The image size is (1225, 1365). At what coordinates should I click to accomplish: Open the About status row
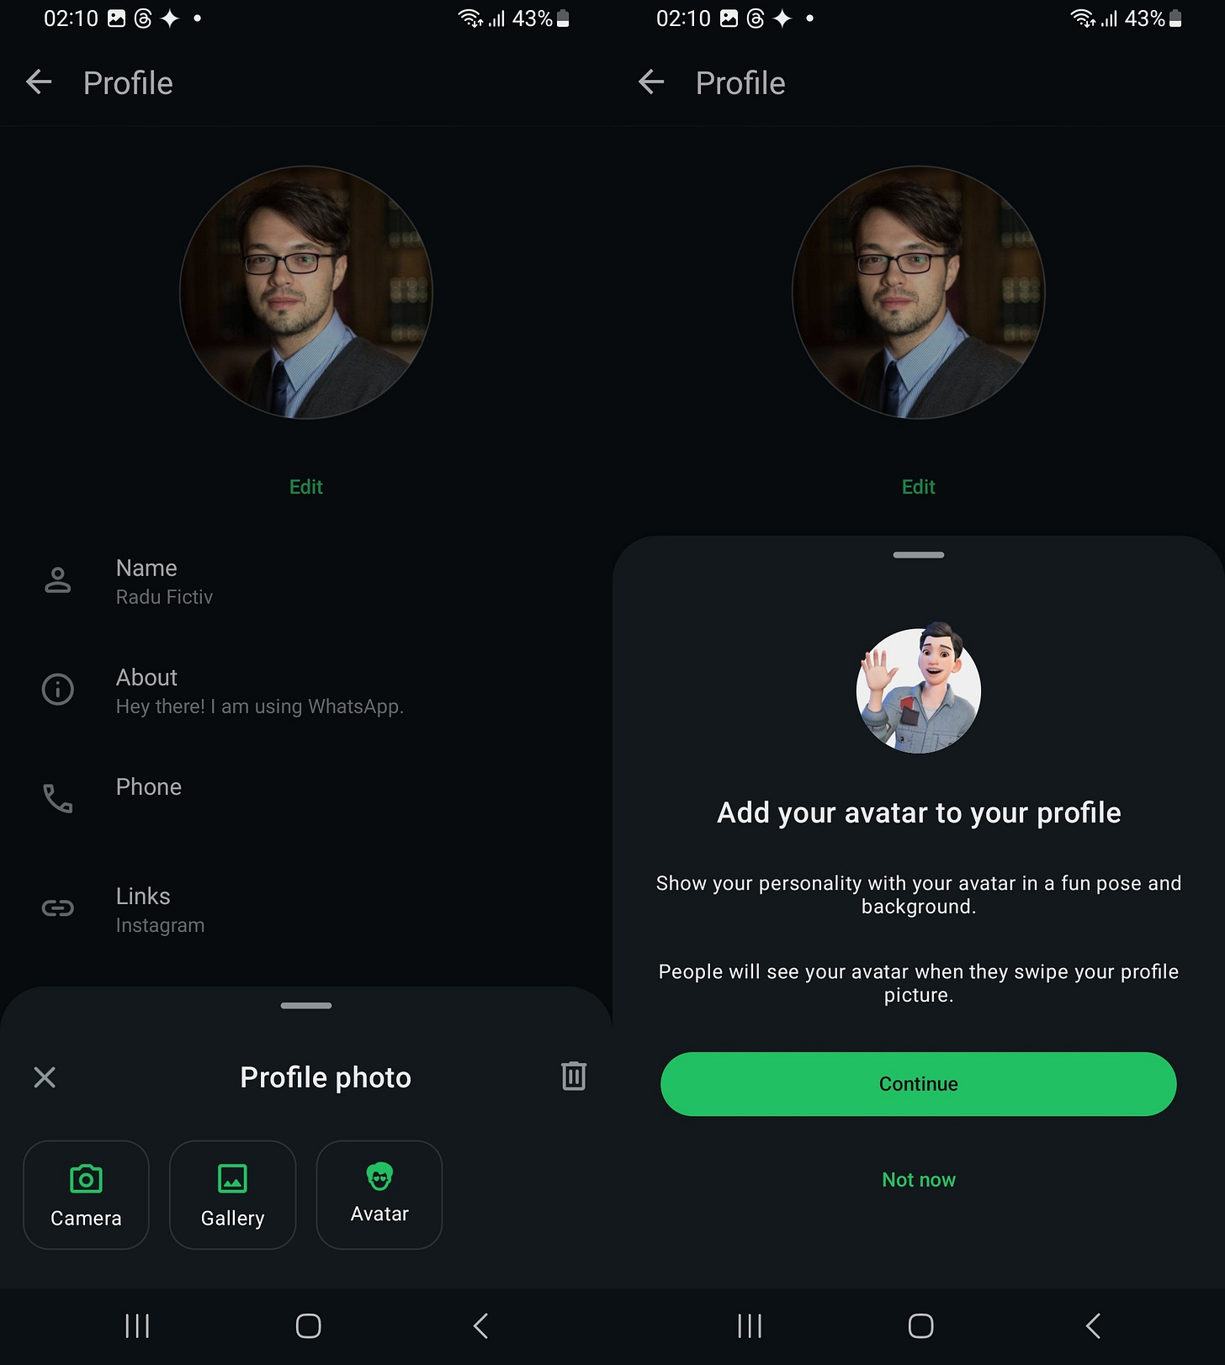pos(306,690)
